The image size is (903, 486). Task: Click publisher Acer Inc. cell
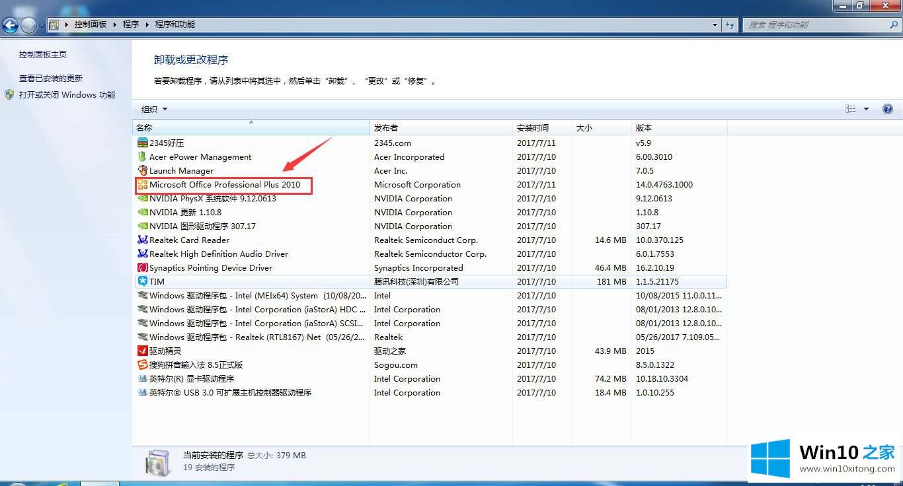pos(391,171)
